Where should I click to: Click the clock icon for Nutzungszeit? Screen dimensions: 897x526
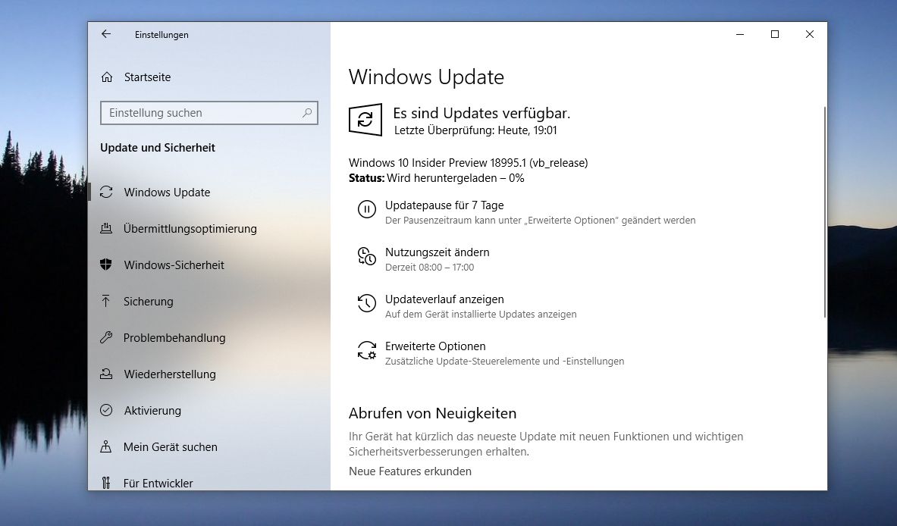point(367,256)
